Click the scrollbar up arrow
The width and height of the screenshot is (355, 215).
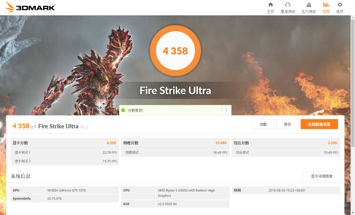353,17
